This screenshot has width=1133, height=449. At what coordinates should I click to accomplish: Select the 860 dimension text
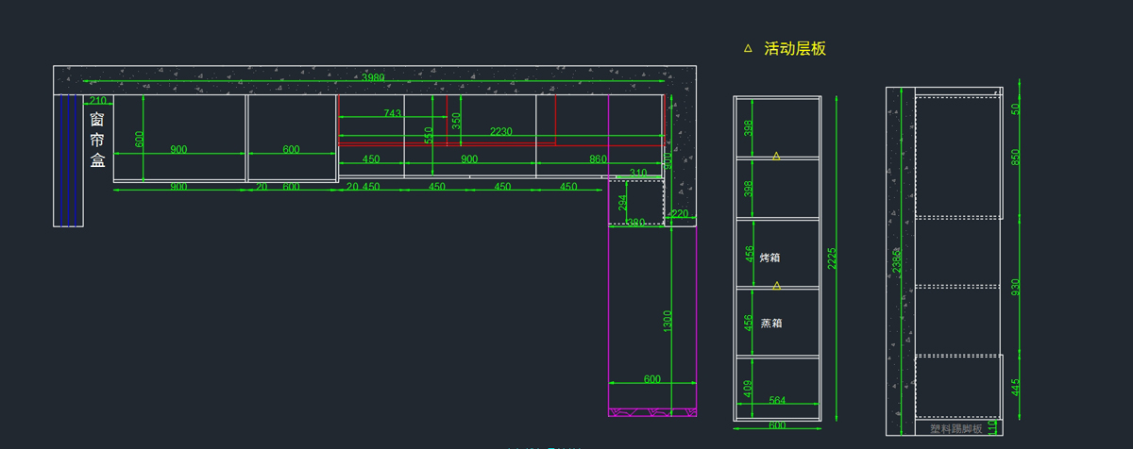click(x=598, y=159)
